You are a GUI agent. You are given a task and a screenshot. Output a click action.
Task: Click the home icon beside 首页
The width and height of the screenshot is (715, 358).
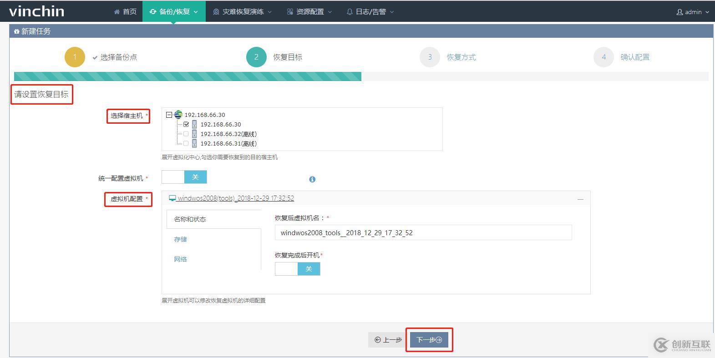tap(117, 12)
